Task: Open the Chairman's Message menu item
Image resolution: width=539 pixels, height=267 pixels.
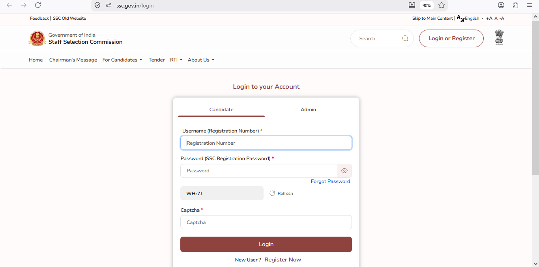Action: (73, 60)
